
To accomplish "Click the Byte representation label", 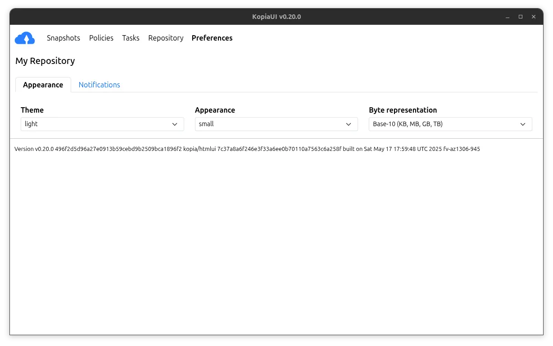I will 403,110.
